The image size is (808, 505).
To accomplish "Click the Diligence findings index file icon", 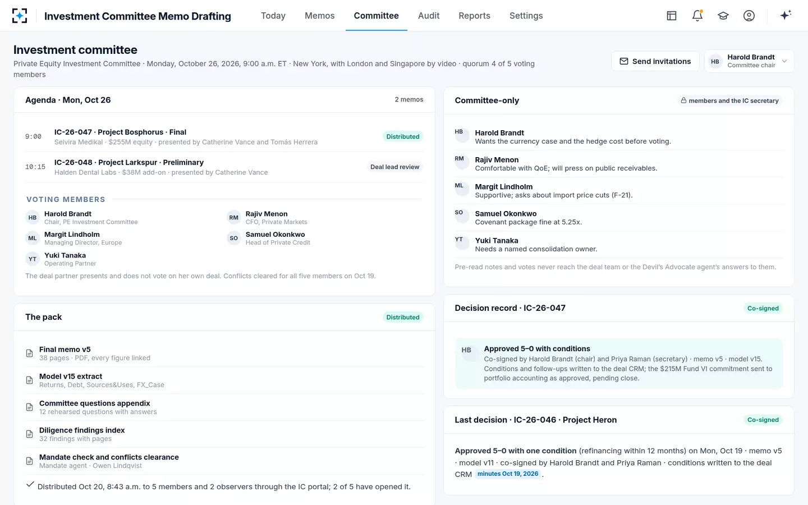I will point(30,434).
